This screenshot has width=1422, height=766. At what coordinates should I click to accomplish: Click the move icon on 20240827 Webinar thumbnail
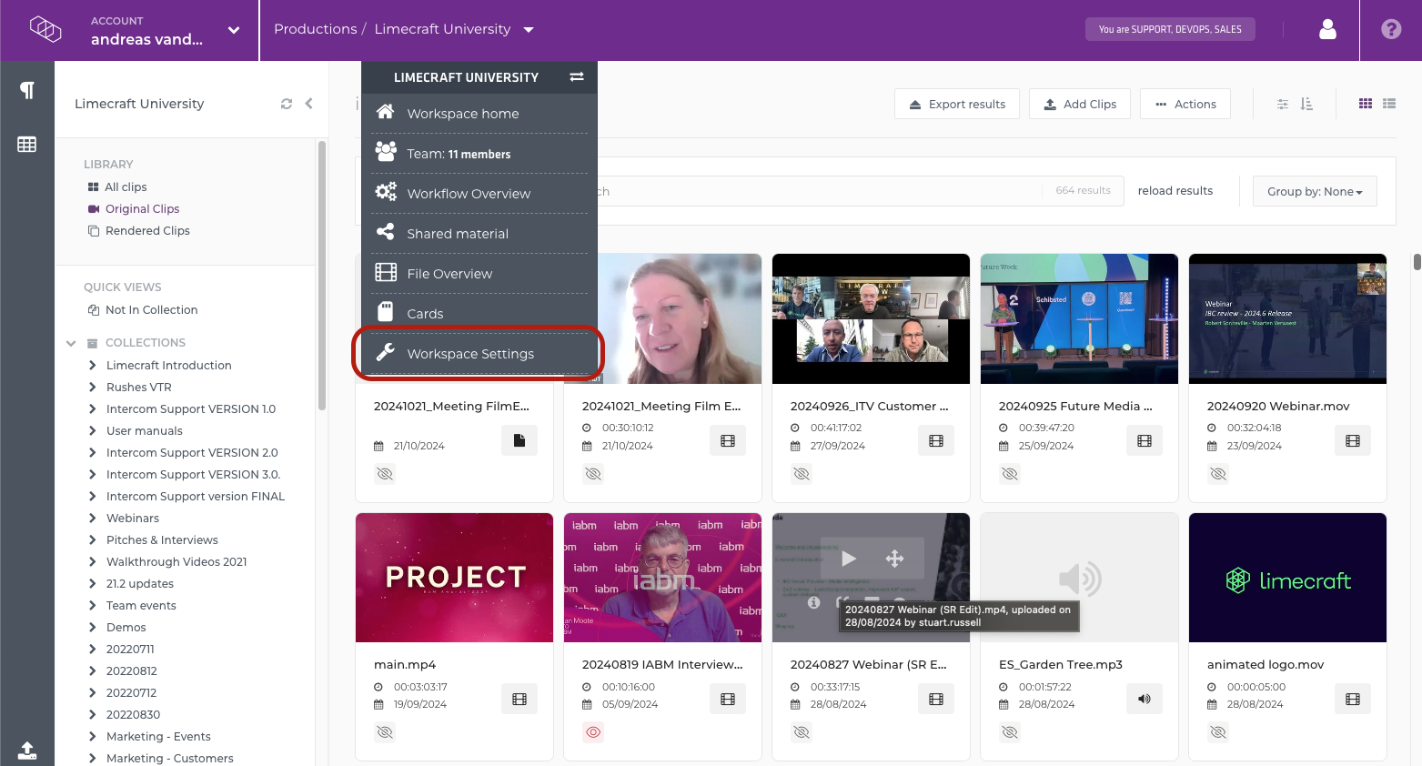tap(894, 559)
